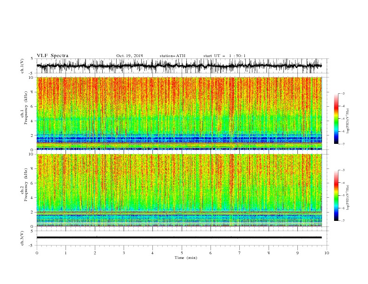Click the ch.1 voltage waveform trace
This screenshot has width=368, height=284.
coord(179,66)
